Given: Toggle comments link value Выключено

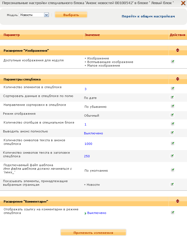Looking at the screenshot, I should [96, 213].
